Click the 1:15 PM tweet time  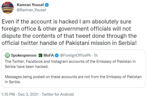[8, 94]
